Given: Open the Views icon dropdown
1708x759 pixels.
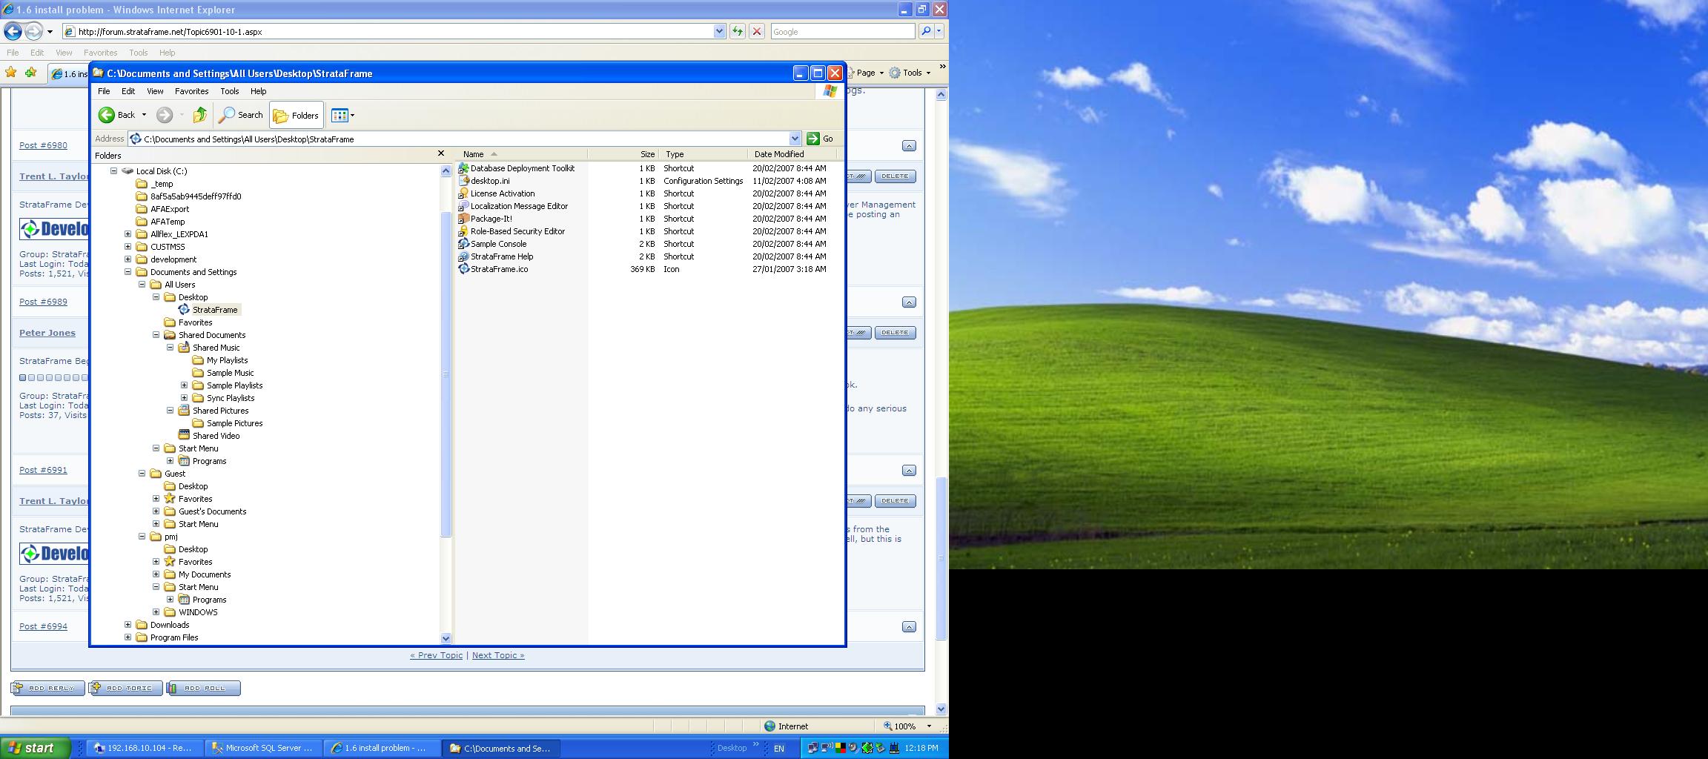Looking at the screenshot, I should click(342, 115).
